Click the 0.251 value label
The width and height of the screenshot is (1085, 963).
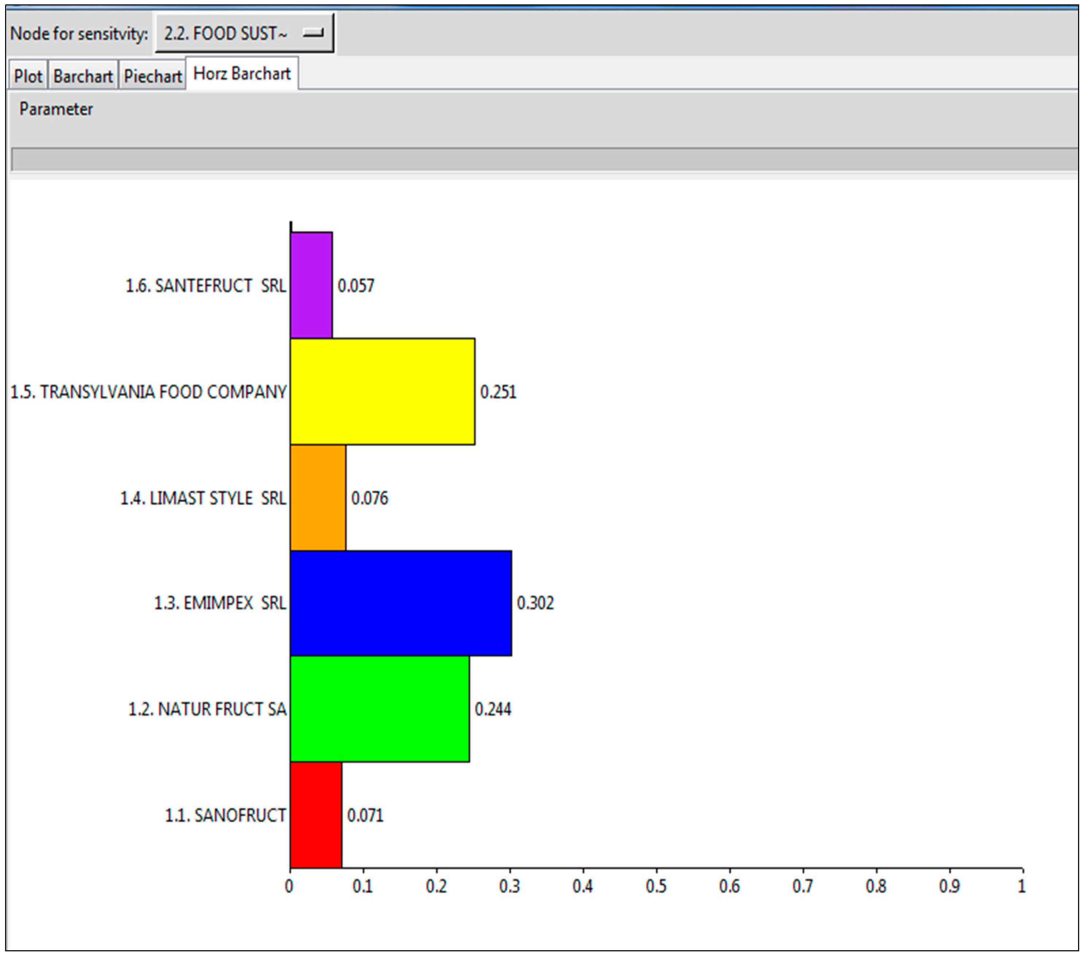[x=498, y=392]
